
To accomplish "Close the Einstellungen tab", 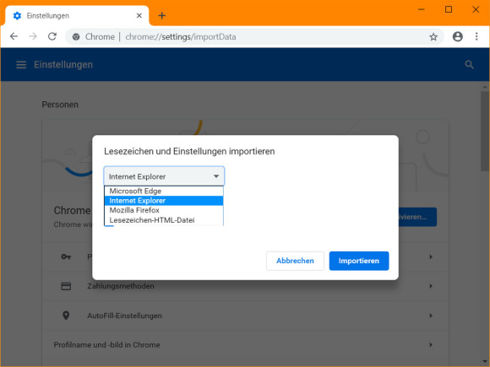I will coord(139,15).
